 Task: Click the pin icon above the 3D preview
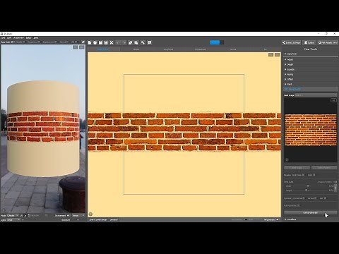[x=83, y=42]
